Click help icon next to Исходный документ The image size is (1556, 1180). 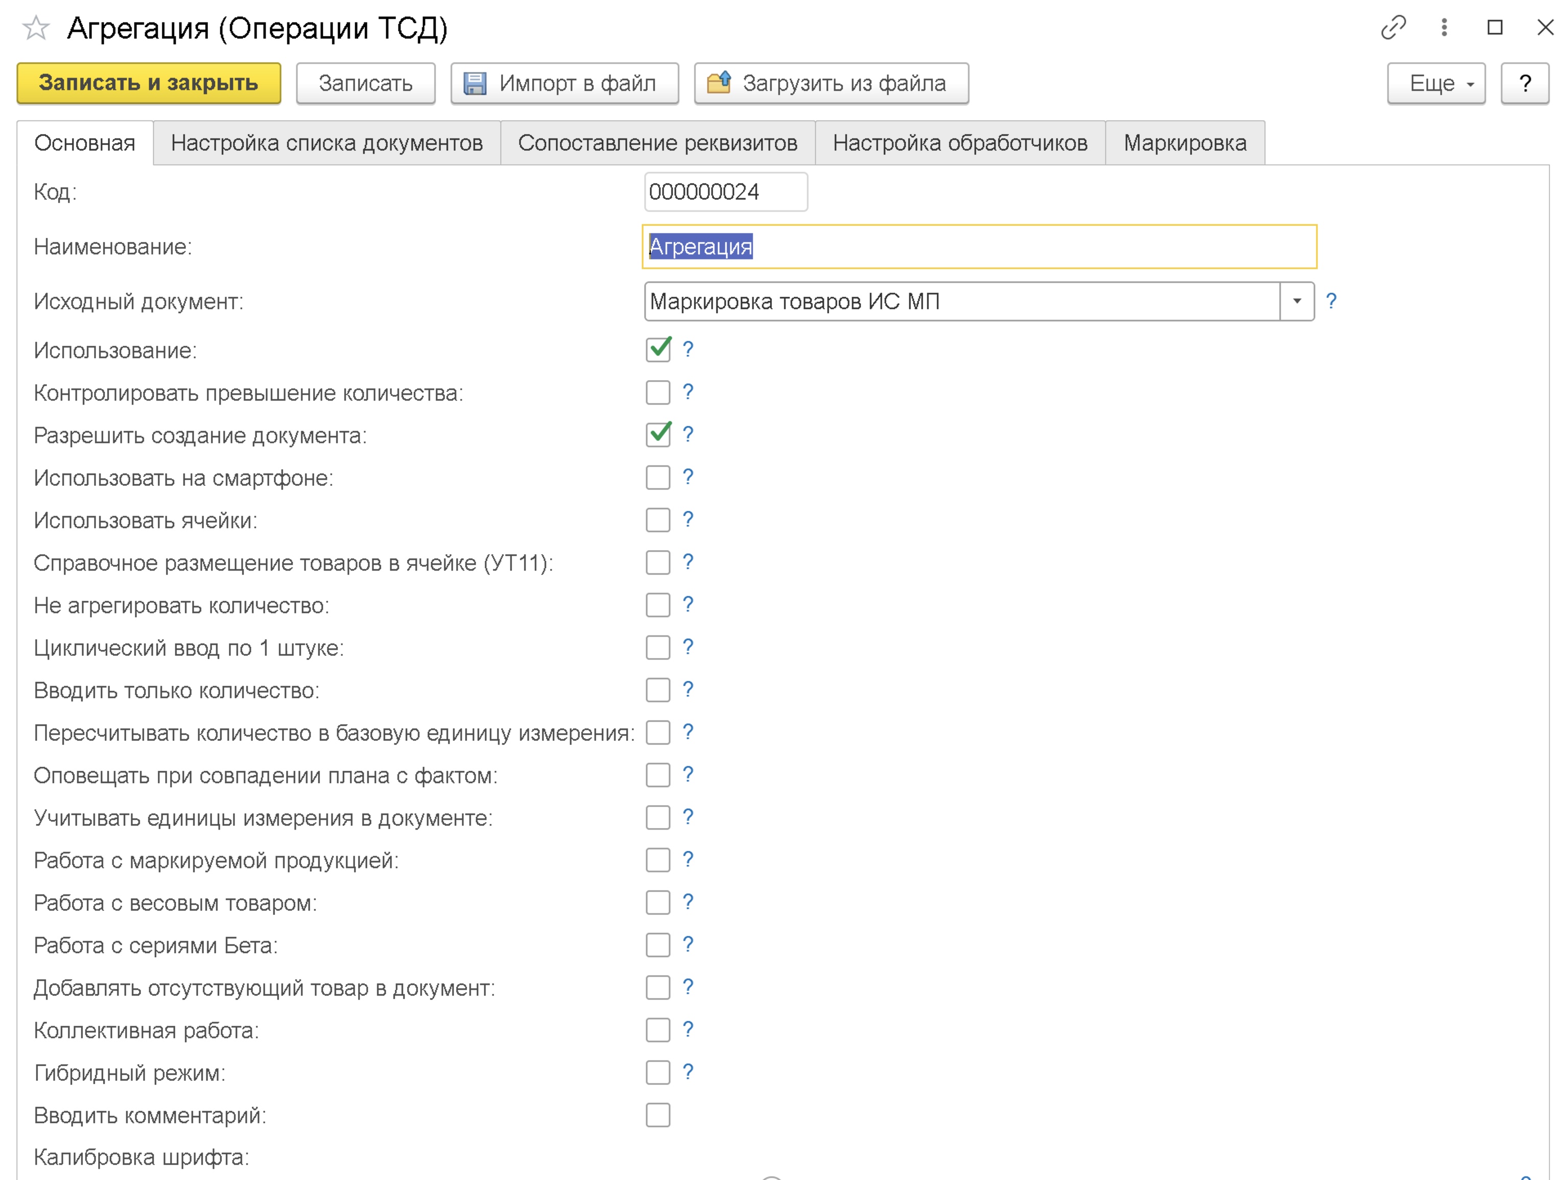point(1331,301)
